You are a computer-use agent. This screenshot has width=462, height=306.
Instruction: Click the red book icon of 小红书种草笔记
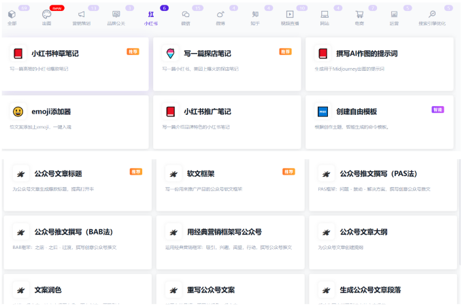pos(18,53)
